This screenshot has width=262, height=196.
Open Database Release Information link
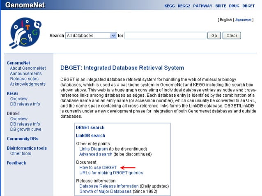coord(109,186)
